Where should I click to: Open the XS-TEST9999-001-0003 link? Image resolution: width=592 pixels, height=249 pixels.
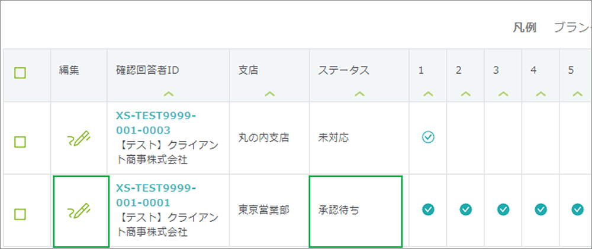click(155, 123)
